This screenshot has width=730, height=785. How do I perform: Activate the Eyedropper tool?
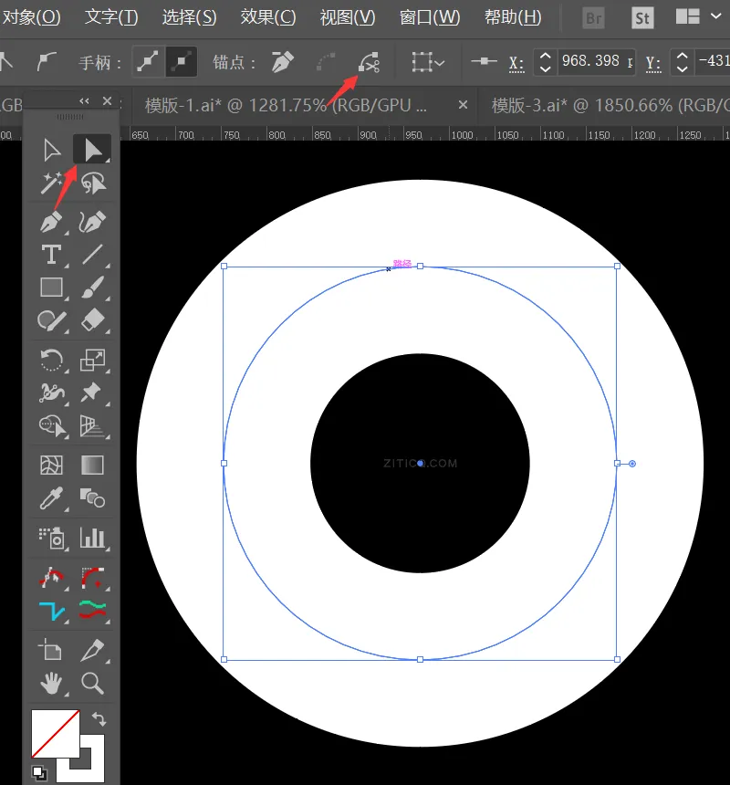click(x=51, y=498)
